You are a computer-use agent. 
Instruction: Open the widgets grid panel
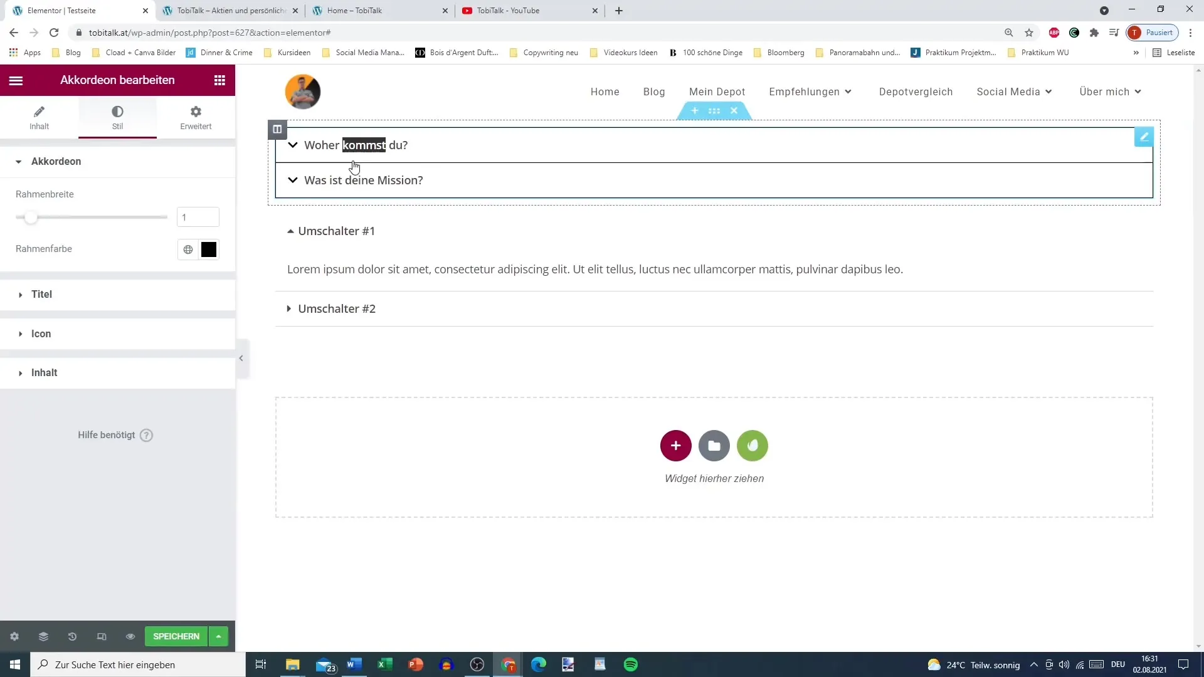[219, 80]
